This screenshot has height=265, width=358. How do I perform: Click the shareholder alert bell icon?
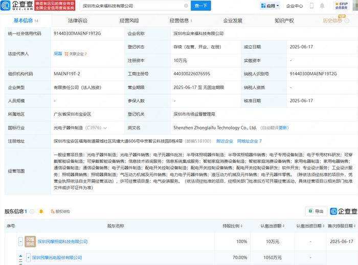click(x=41, y=212)
